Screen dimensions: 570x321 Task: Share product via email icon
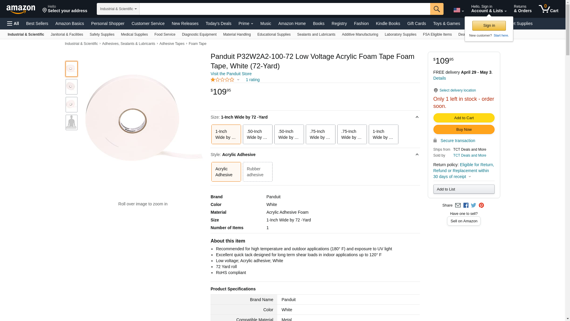click(458, 205)
